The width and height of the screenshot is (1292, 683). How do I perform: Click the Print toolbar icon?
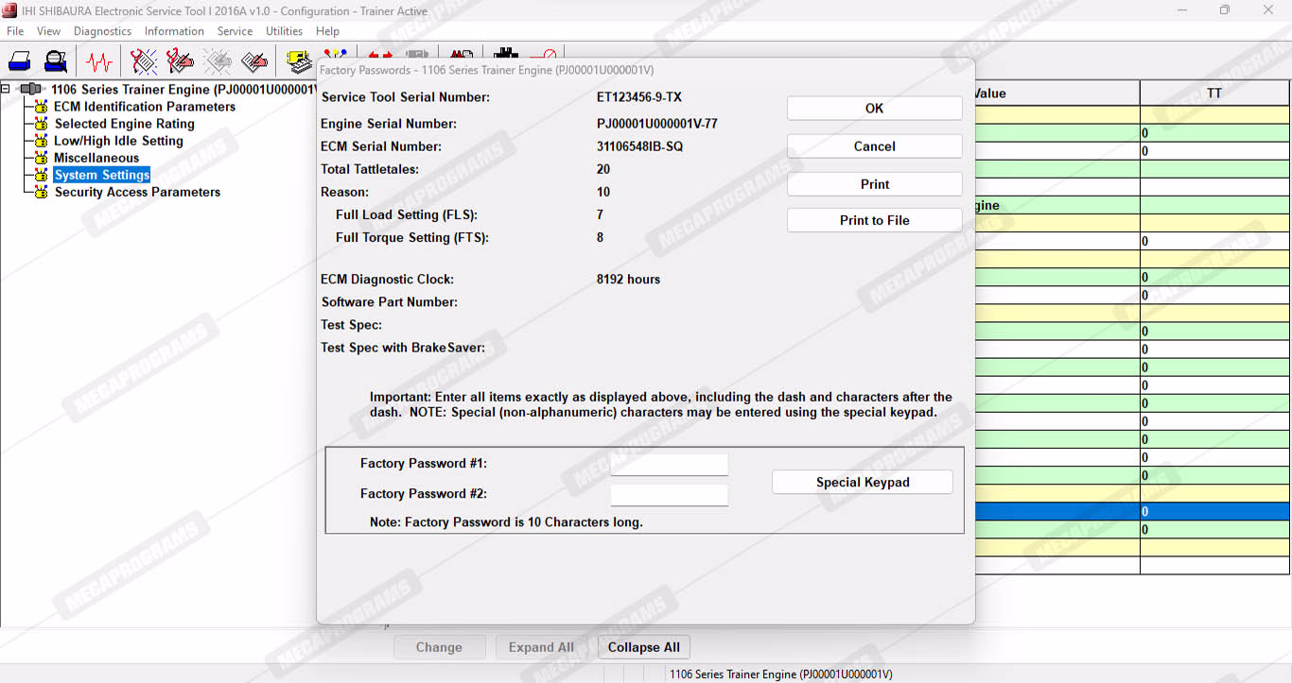[20, 62]
